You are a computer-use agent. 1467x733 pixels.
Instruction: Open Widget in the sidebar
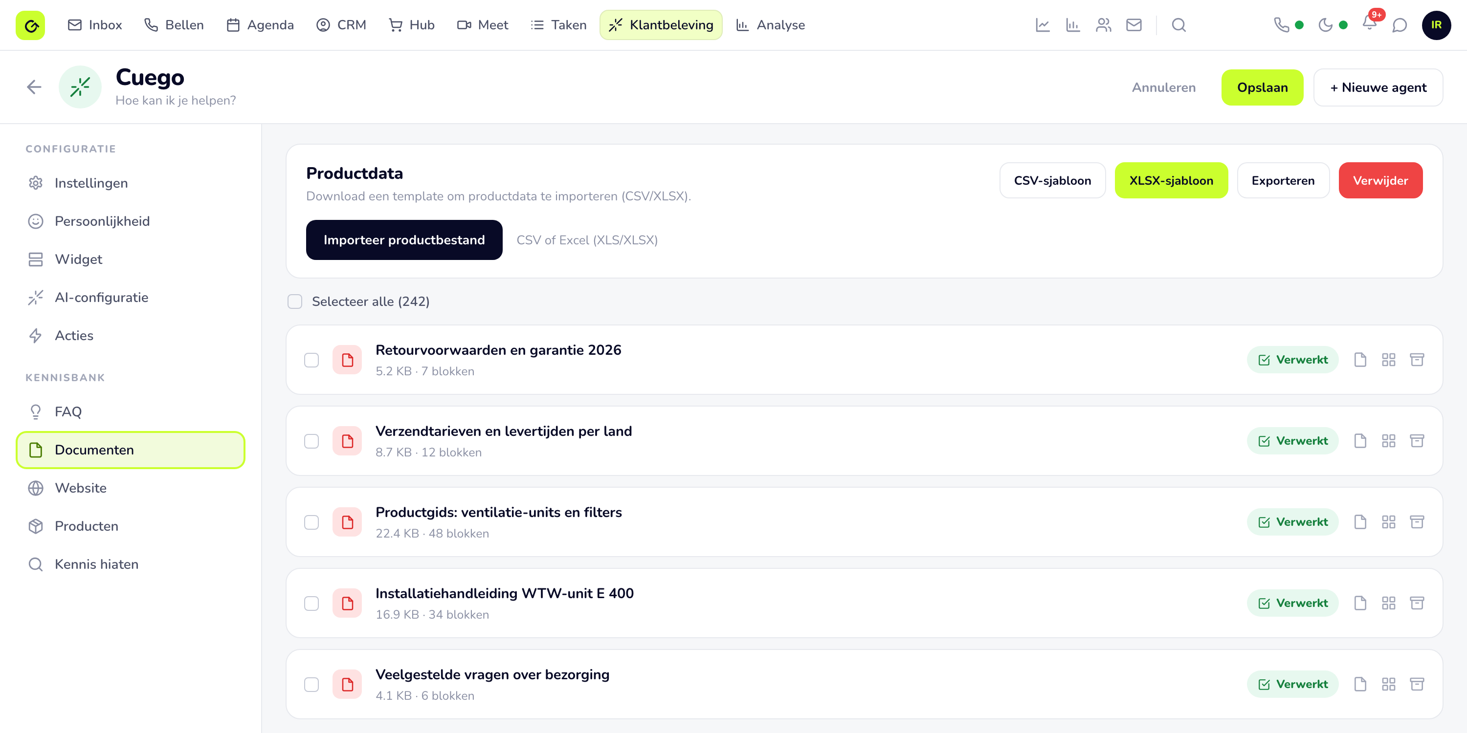click(131, 259)
